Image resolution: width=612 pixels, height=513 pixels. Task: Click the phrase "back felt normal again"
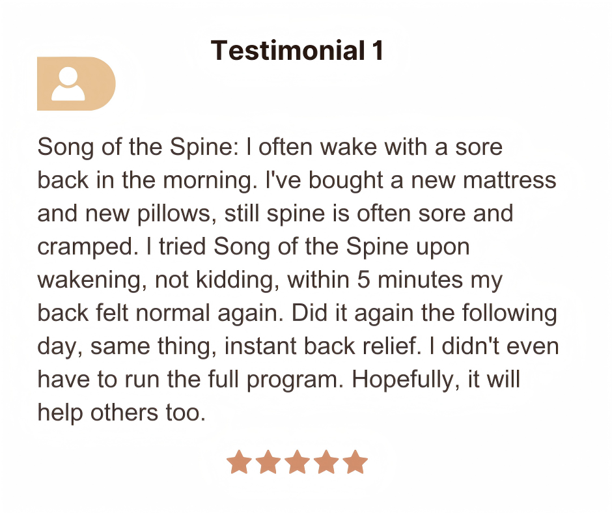[x=161, y=314]
